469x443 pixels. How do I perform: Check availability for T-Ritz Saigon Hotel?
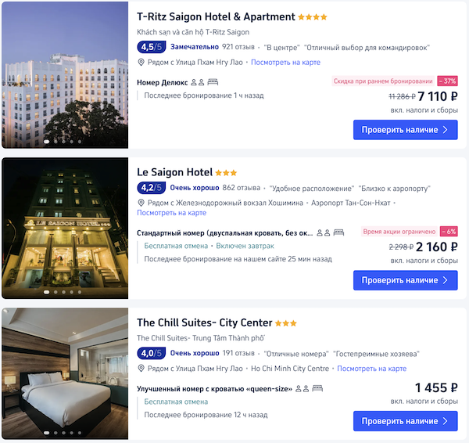click(405, 130)
